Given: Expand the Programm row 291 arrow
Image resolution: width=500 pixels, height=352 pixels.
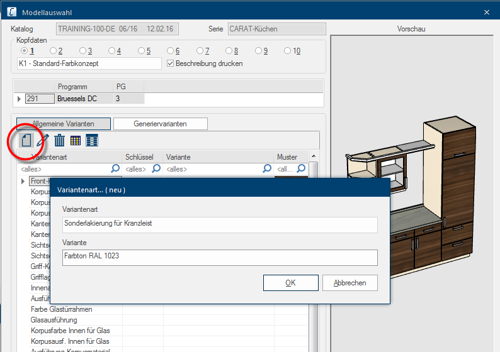Looking at the screenshot, I should point(19,99).
